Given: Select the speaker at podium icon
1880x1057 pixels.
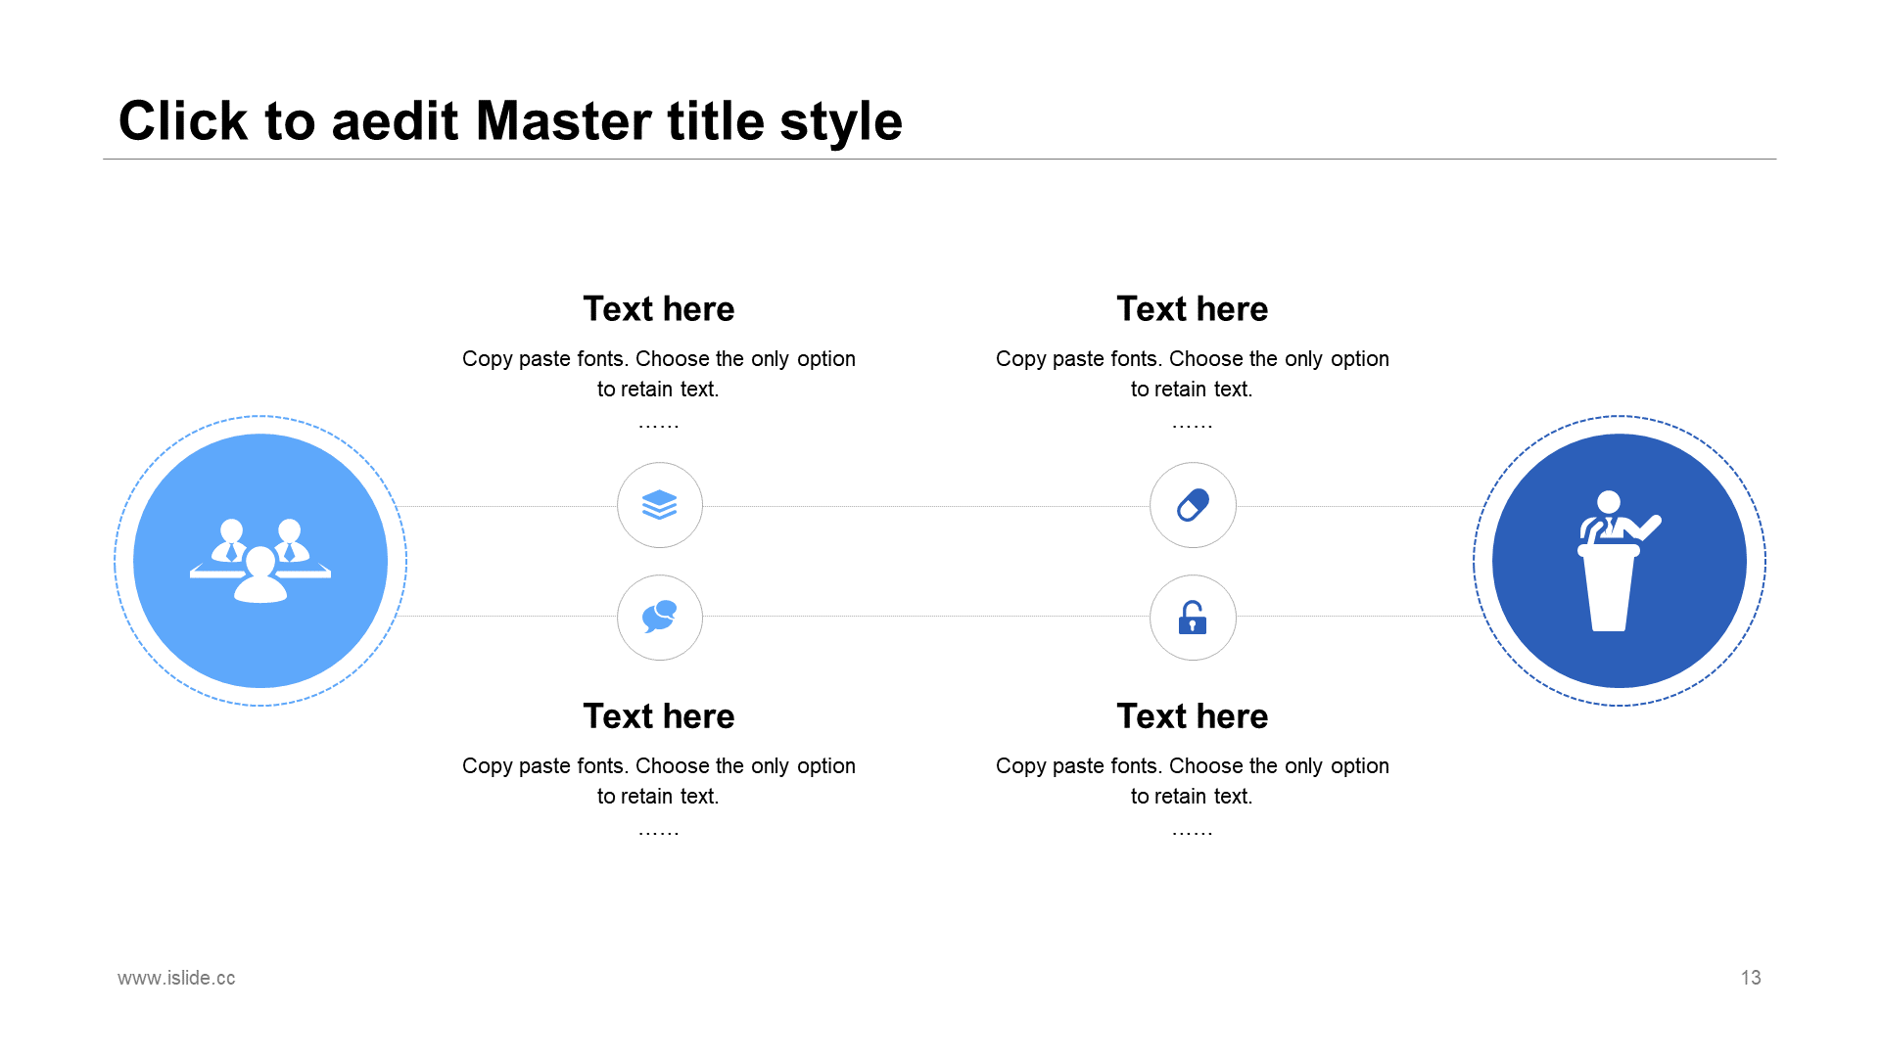Looking at the screenshot, I should pos(1619,561).
